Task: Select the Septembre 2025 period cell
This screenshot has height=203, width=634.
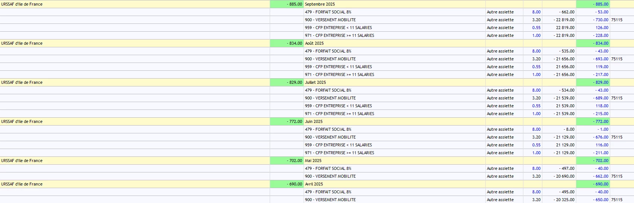Action: [394, 4]
